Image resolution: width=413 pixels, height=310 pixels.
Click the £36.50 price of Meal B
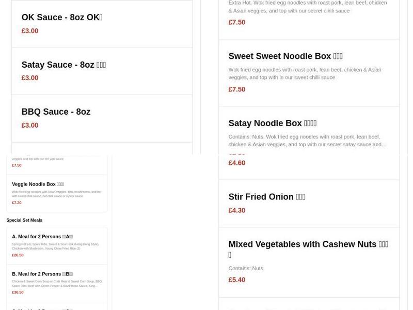pos(18,292)
